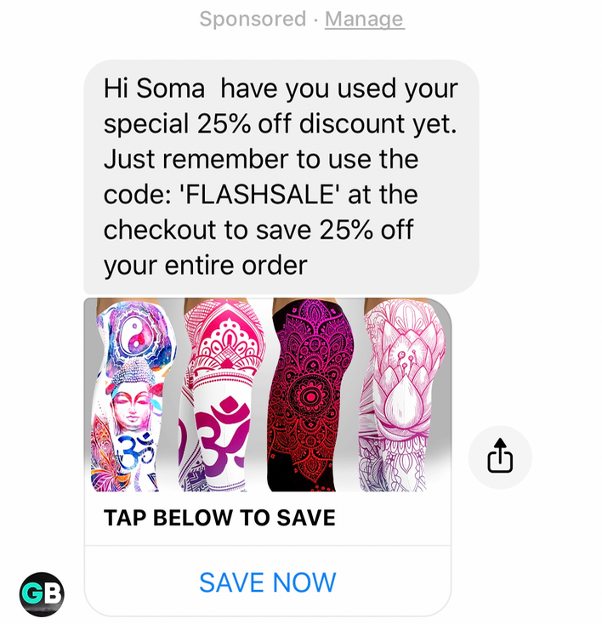
Task: Tap the 'FLASHSALE' code in the message
Action: (x=260, y=195)
